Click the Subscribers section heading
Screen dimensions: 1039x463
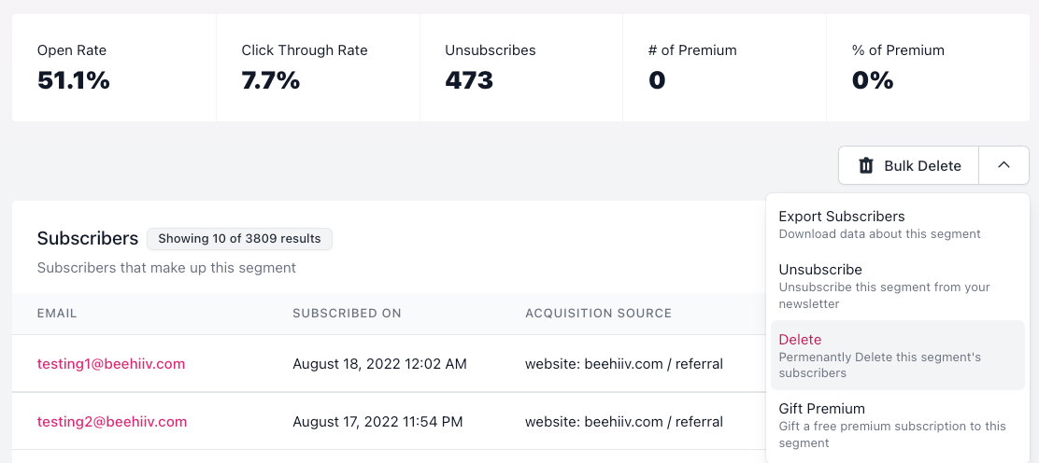(x=88, y=238)
